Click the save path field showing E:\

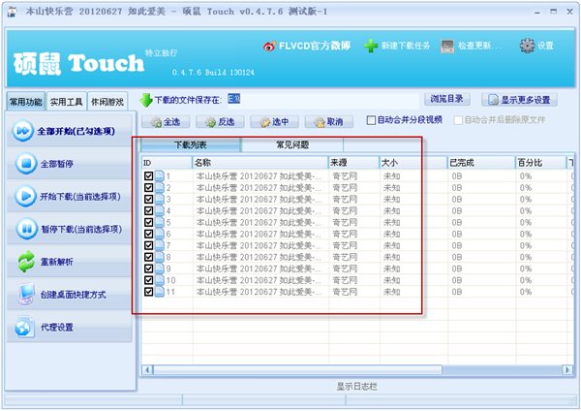coord(322,100)
